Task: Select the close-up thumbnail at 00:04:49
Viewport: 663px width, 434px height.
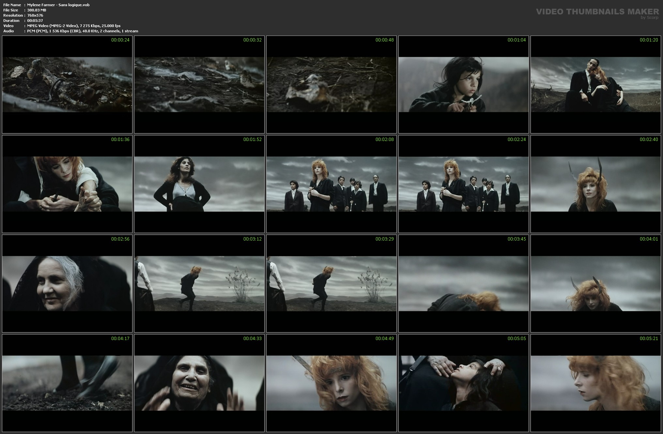Action: pos(331,383)
